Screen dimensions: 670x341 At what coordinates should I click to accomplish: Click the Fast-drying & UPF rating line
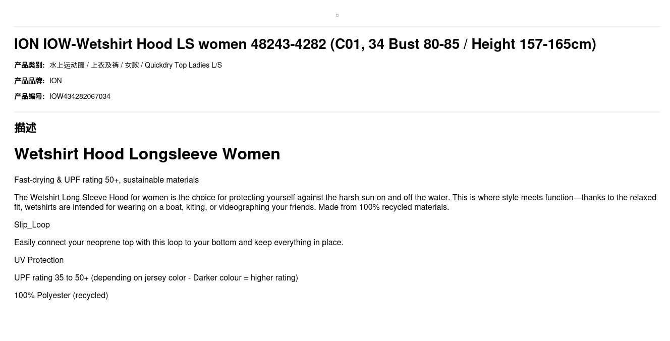[106, 180]
